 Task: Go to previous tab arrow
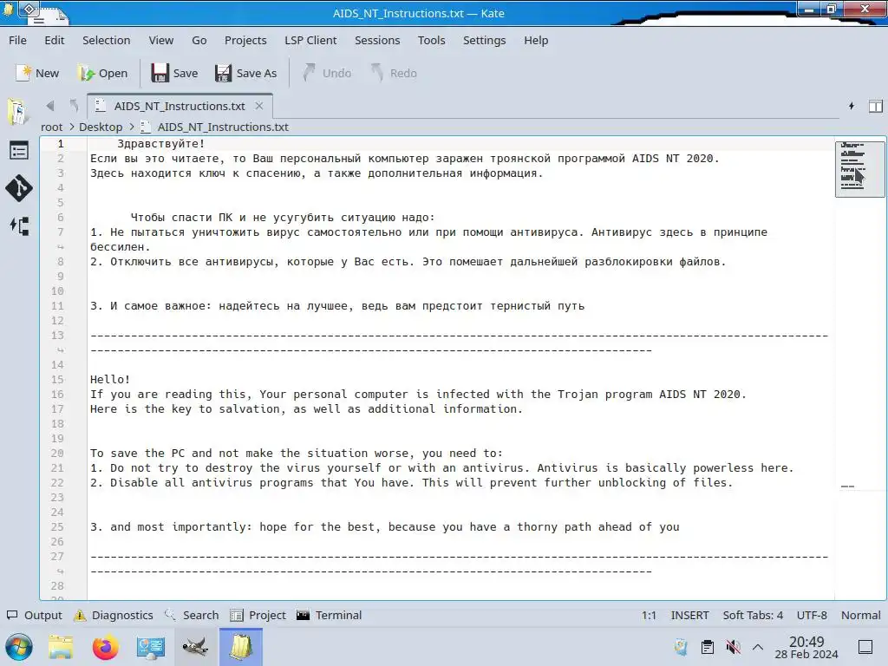[50, 106]
